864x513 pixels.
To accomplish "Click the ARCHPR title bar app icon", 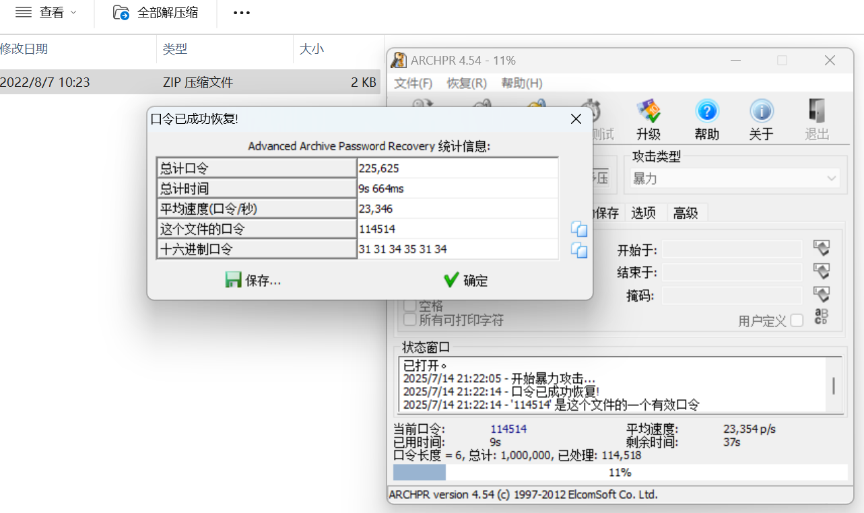I will tap(399, 61).
